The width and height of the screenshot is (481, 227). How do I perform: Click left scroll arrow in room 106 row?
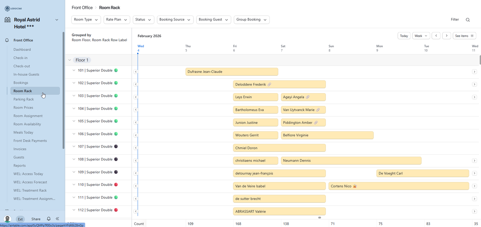pos(135,135)
